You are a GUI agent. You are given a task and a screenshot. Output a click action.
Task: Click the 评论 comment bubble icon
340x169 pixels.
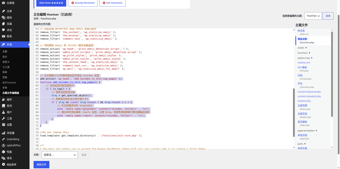pos(3,30)
